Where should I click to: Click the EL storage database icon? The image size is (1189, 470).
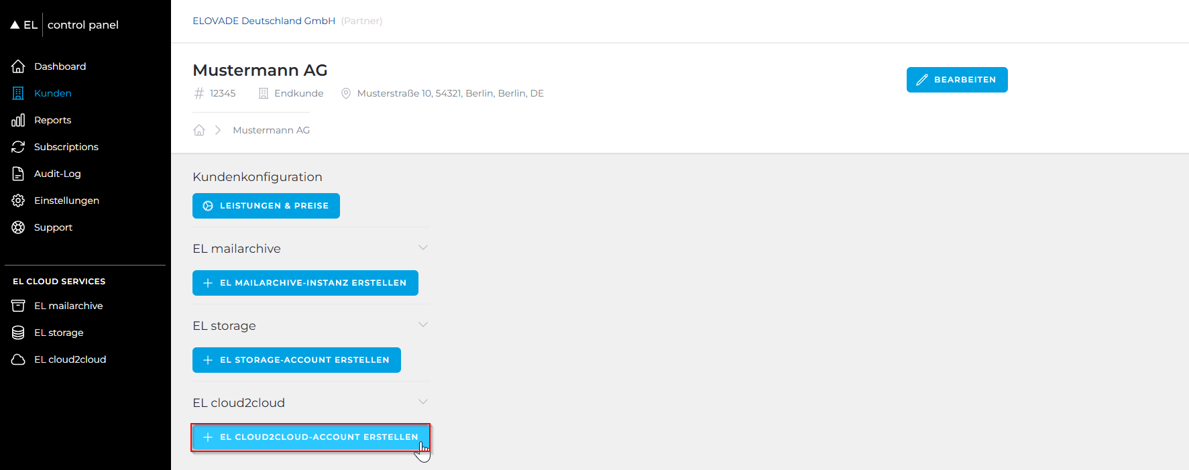(18, 333)
